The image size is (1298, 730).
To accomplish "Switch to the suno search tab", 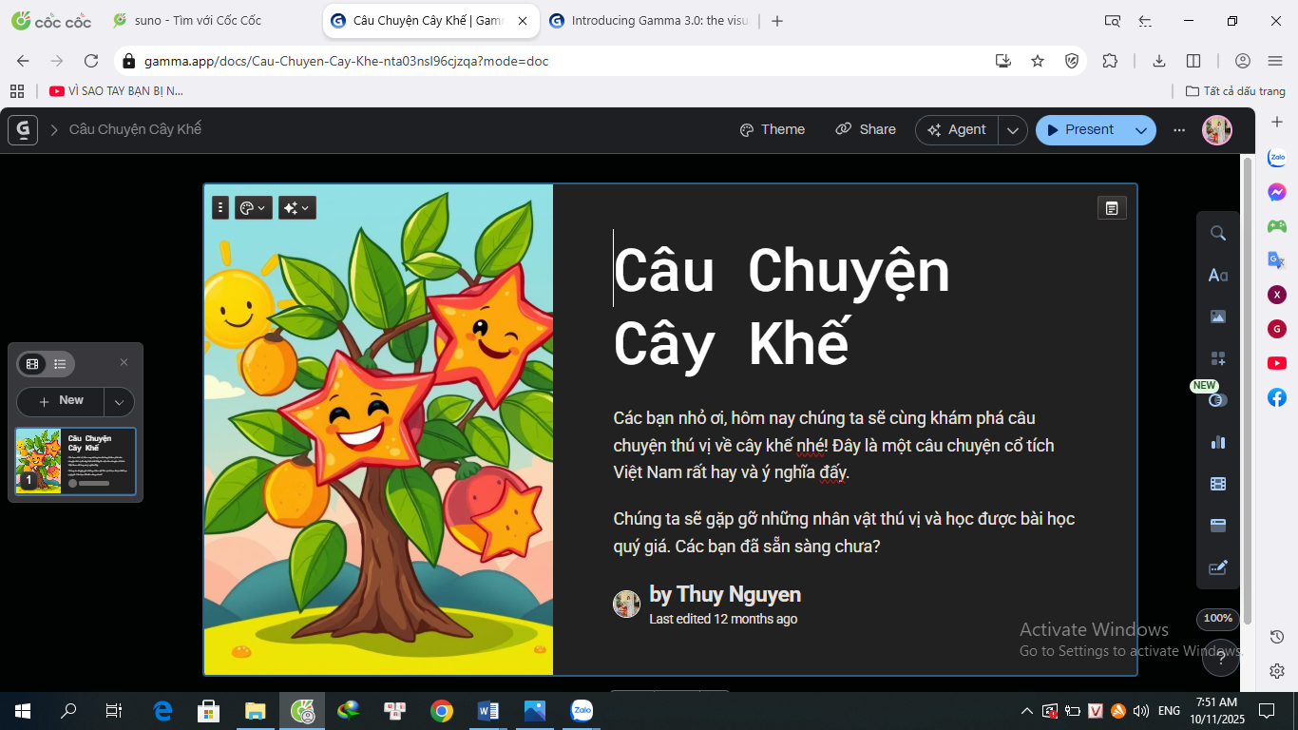I will click(198, 21).
